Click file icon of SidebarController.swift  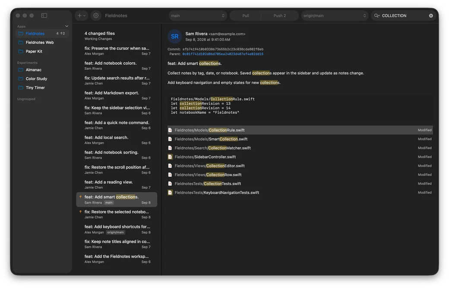point(170,157)
